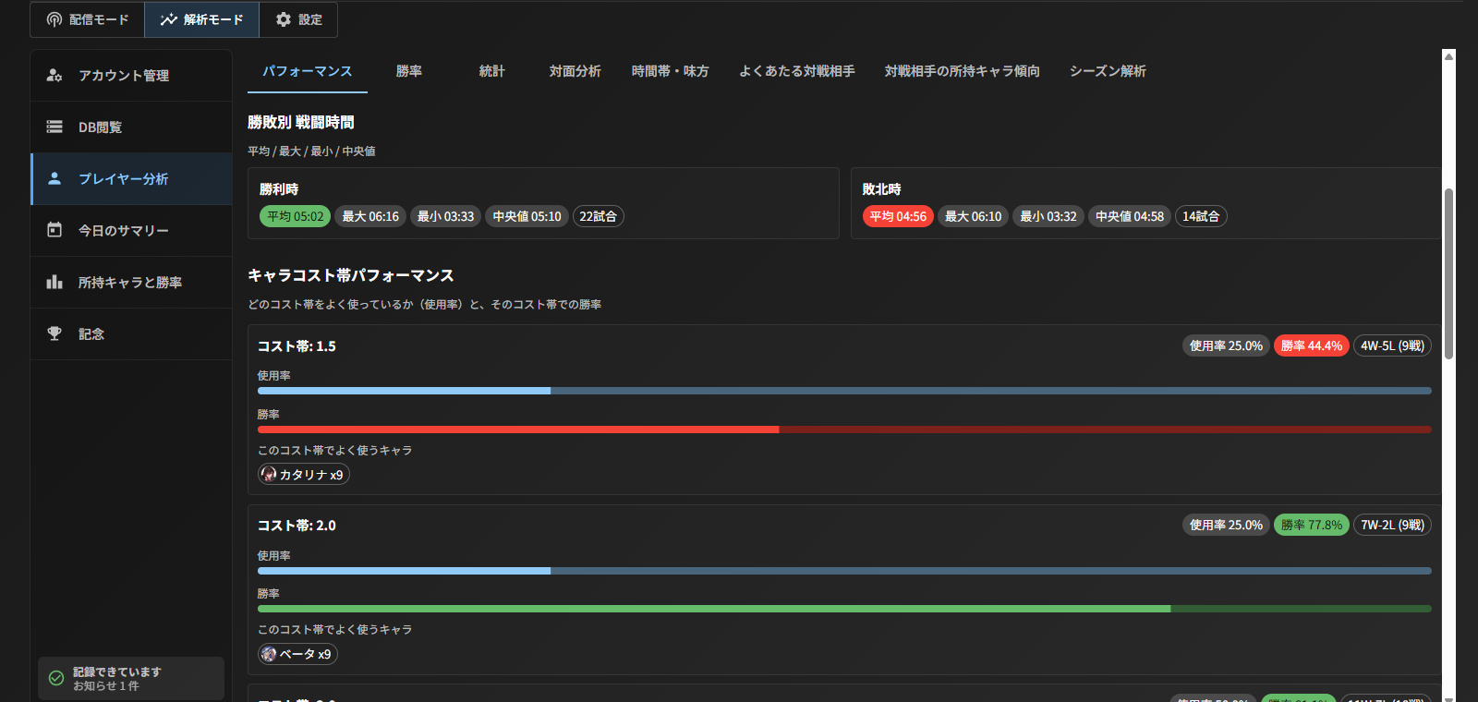Viewport: 1478px width, 702px height.
Task: Click the カタリナ character avatar icon
Action: (269, 474)
